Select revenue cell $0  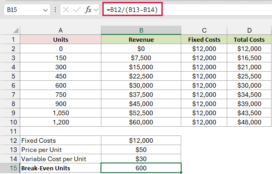click(141, 49)
